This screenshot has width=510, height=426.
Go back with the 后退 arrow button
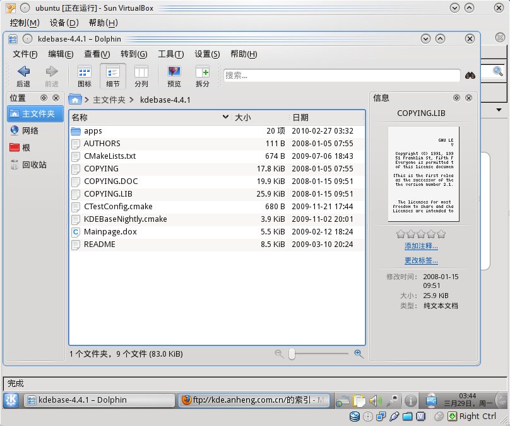tap(23, 76)
